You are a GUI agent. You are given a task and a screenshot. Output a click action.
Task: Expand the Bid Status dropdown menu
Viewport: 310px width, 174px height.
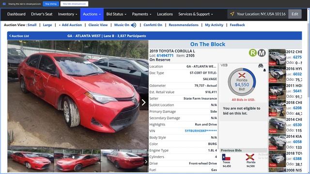[x=116, y=14]
